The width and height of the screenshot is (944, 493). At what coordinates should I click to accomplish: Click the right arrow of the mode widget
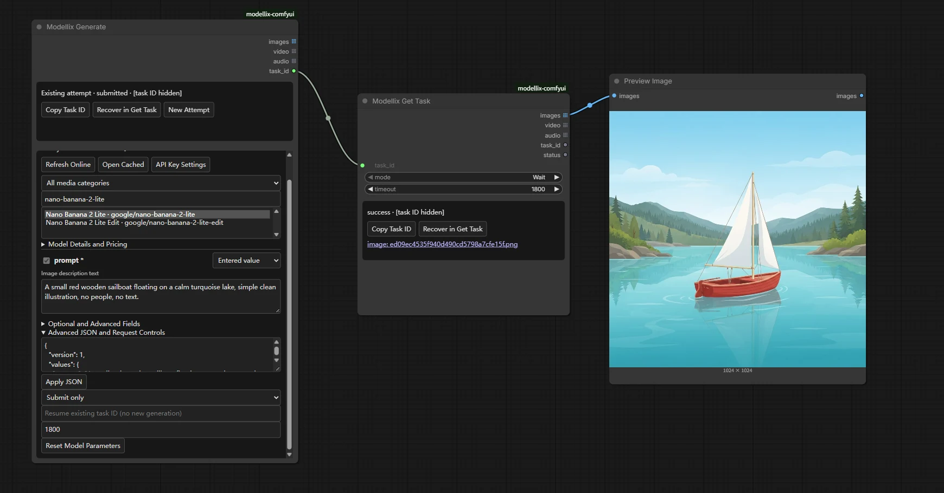(557, 177)
